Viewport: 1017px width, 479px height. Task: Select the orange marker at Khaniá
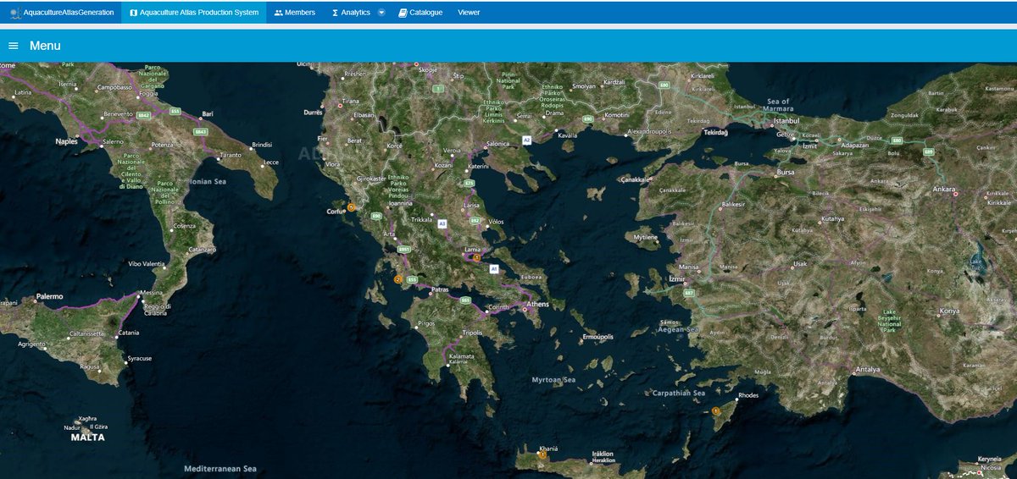click(x=543, y=454)
